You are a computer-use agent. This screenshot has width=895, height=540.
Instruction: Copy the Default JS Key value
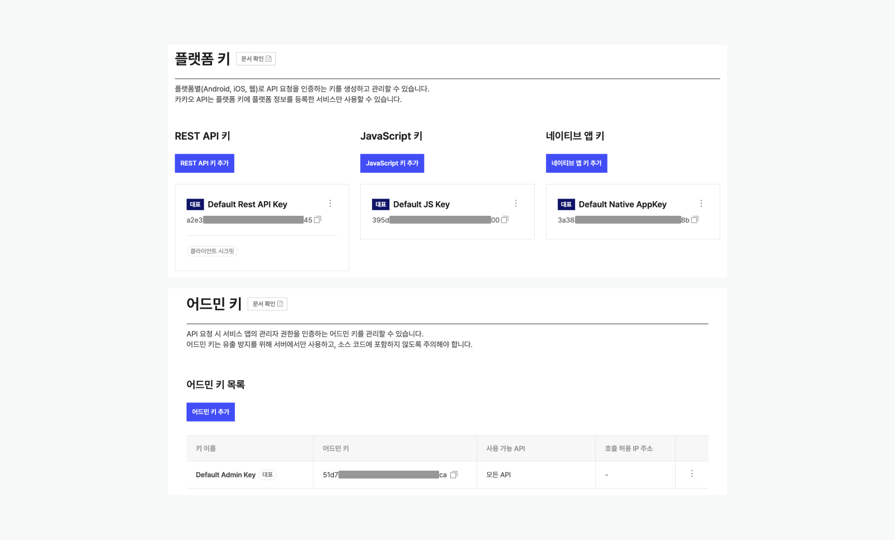(x=504, y=220)
